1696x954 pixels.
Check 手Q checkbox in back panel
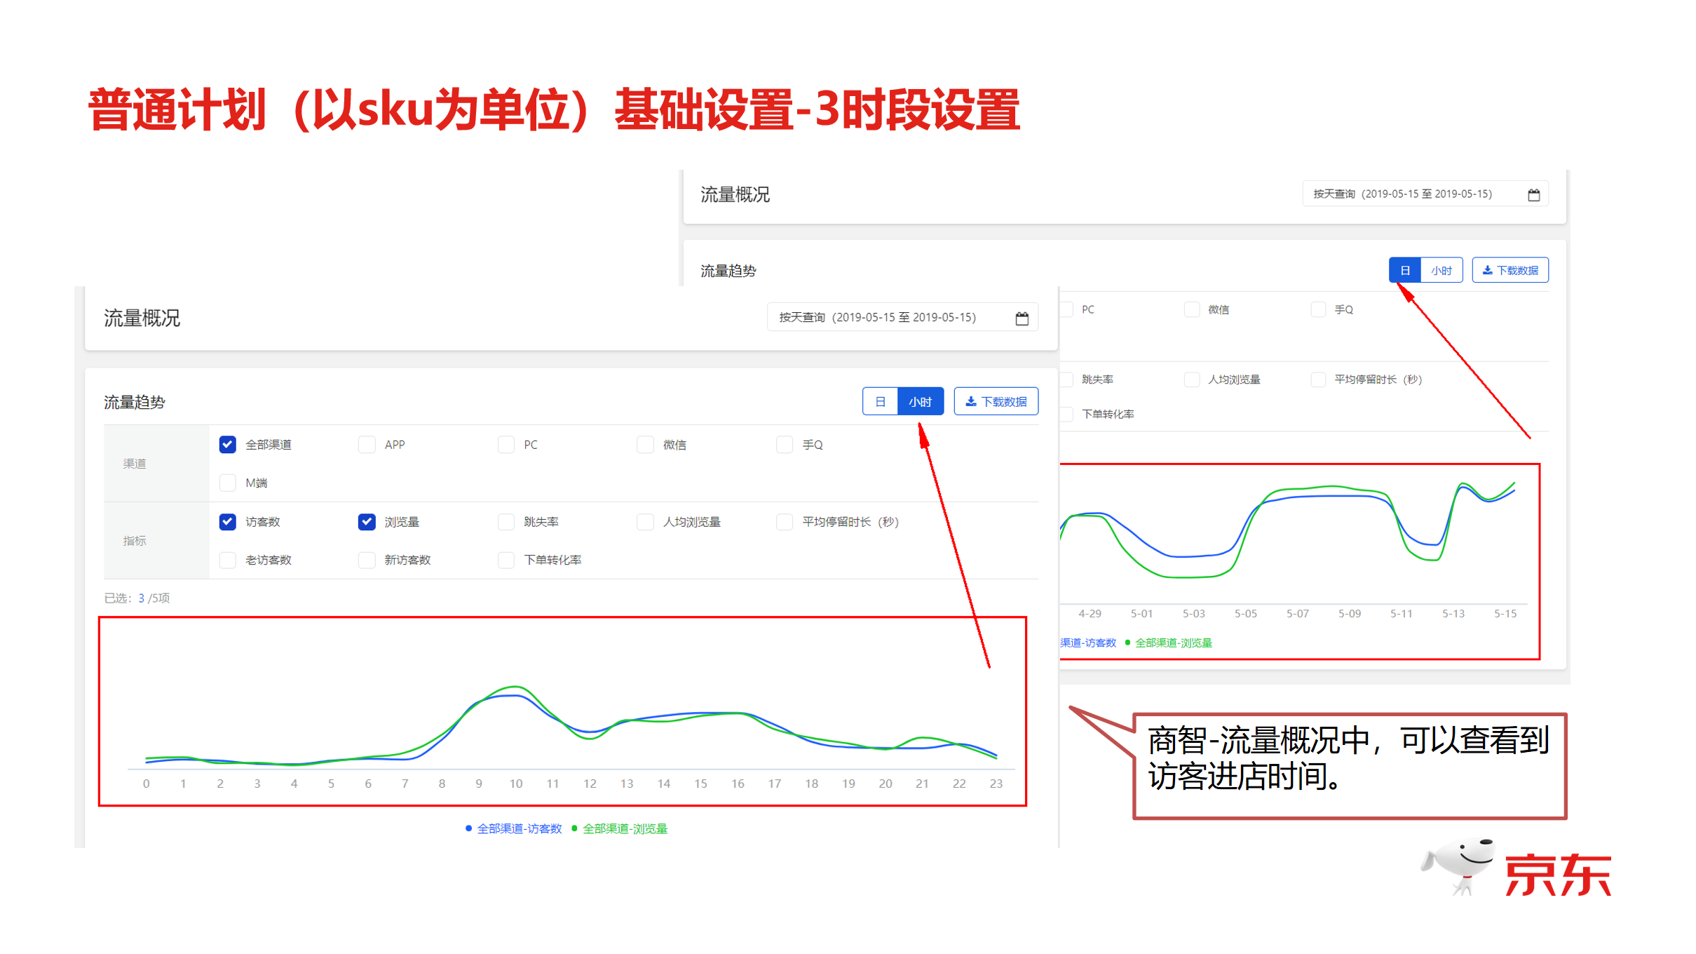[1318, 309]
